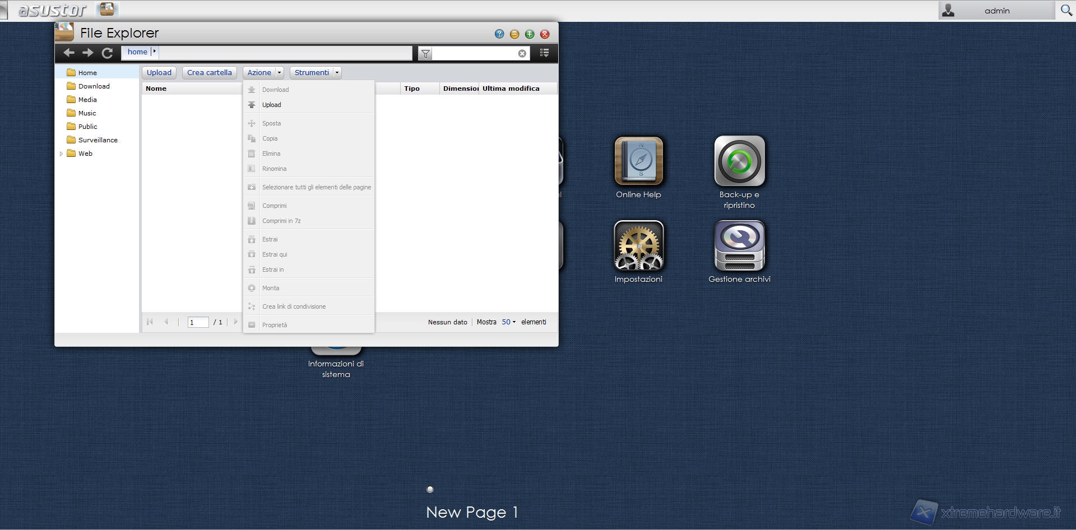
Task: Select the Surveillance folder in sidebar
Action: (98, 140)
